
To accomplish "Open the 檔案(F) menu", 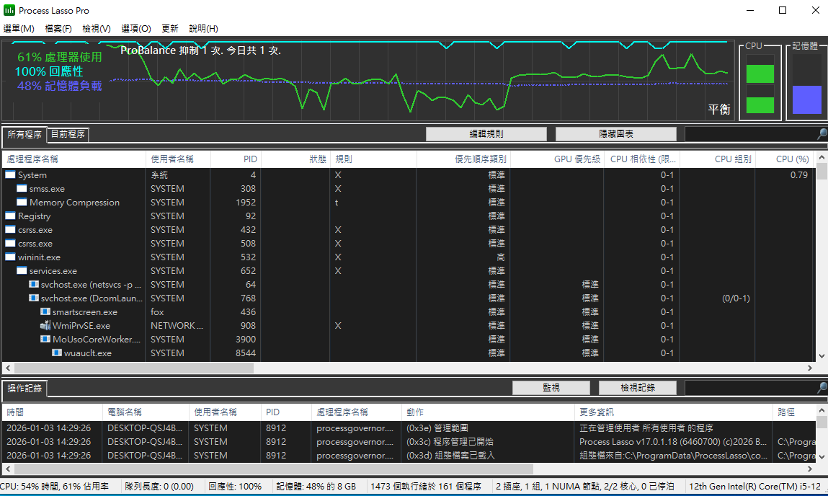I will pos(58,29).
